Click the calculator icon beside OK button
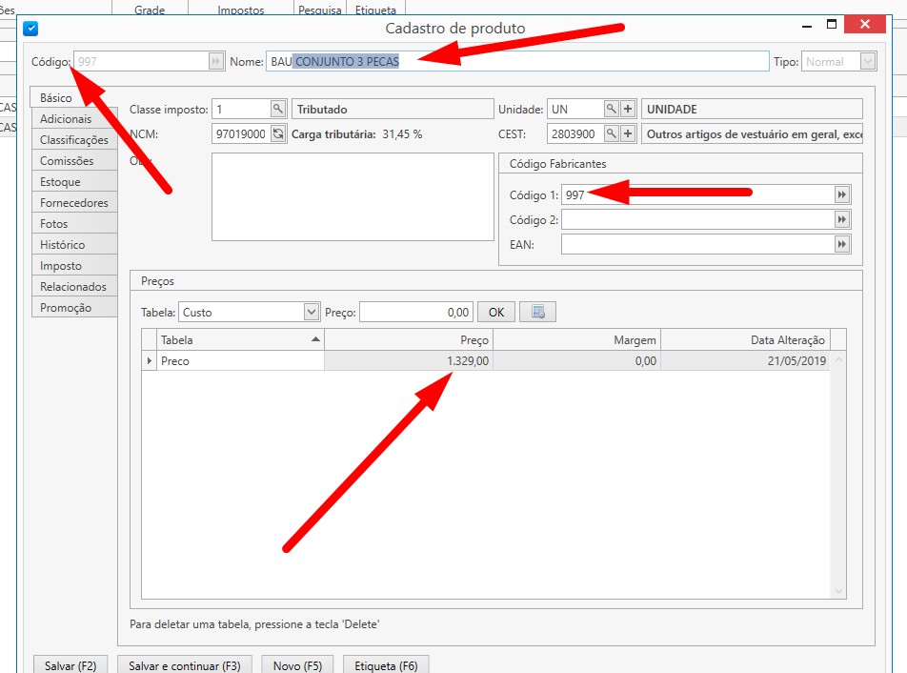Viewport: 907px width, 673px height. [x=537, y=312]
